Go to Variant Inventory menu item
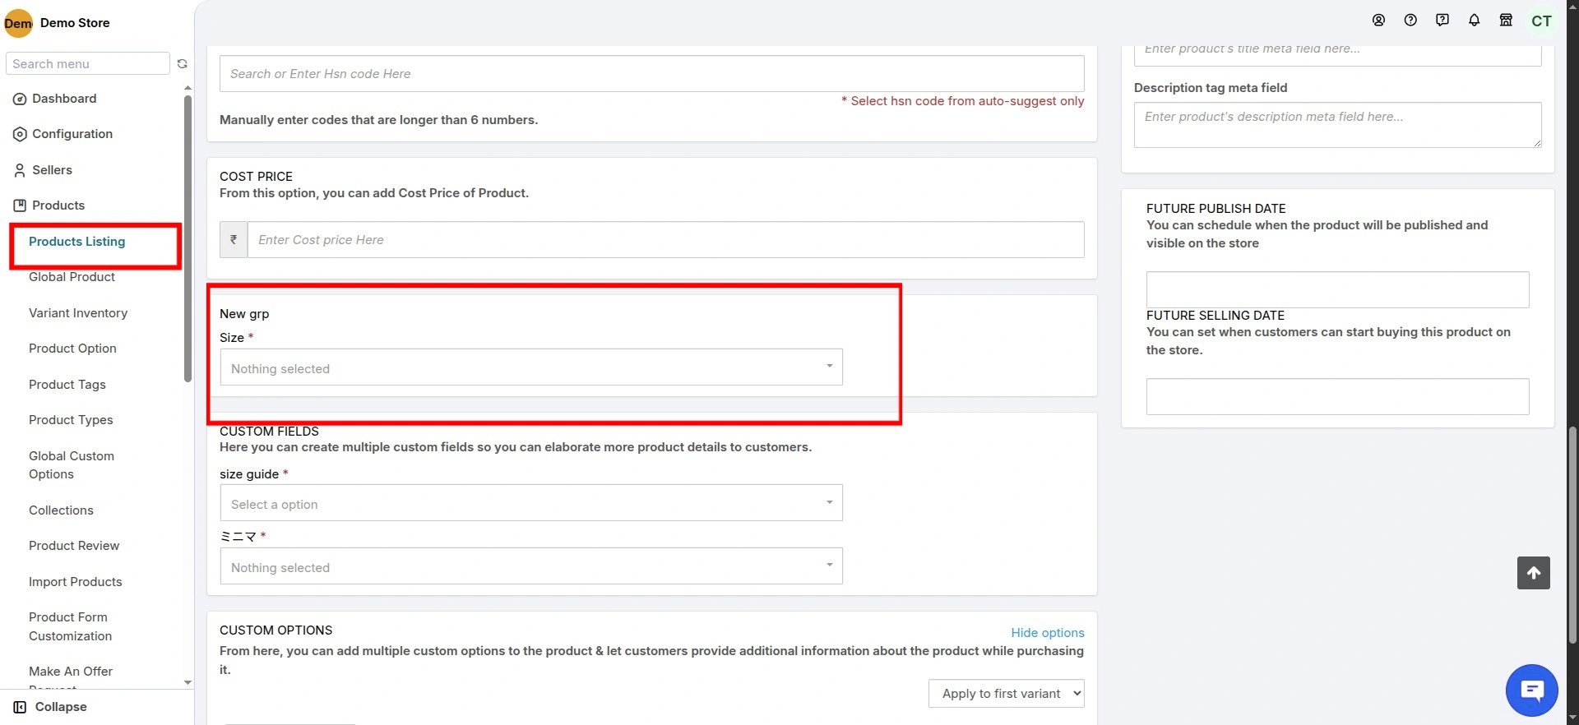The image size is (1579, 725). pos(78,313)
